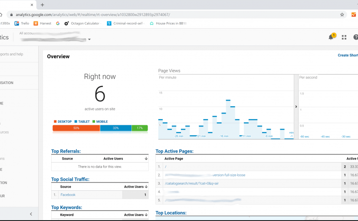Click the Trello bookmark icon
This screenshot has height=221, width=358.
click(17, 23)
